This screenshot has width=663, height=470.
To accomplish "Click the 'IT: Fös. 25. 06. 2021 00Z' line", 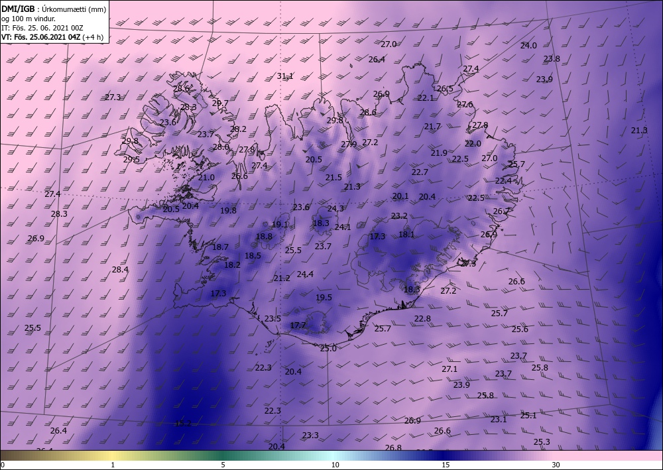I will click(x=42, y=28).
